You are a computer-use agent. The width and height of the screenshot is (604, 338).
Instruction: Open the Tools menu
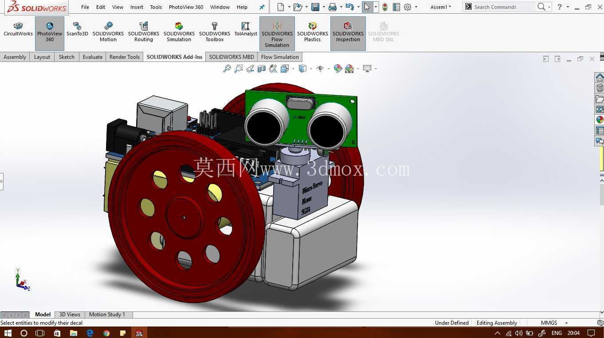[x=156, y=7]
